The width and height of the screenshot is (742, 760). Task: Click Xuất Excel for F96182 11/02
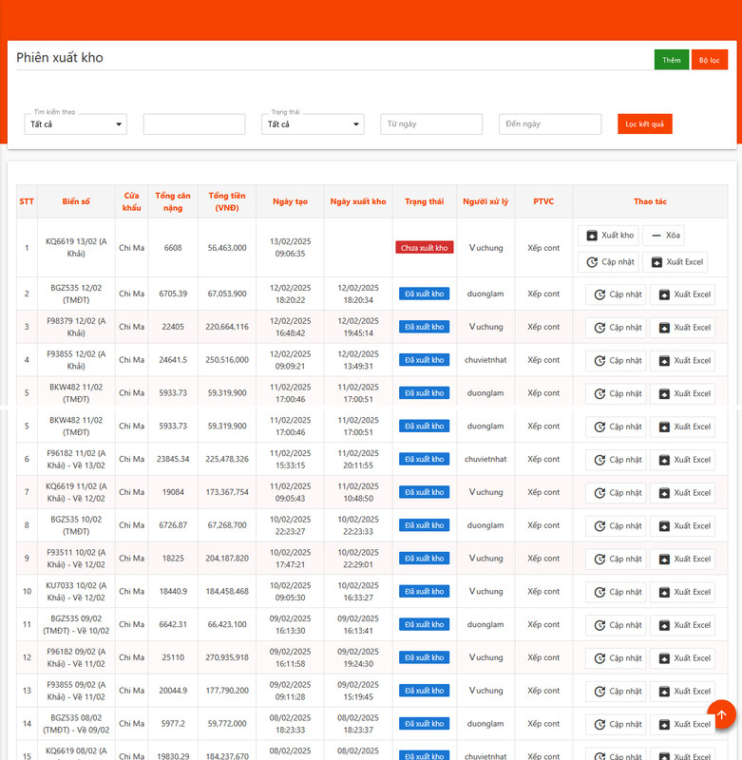tap(682, 460)
